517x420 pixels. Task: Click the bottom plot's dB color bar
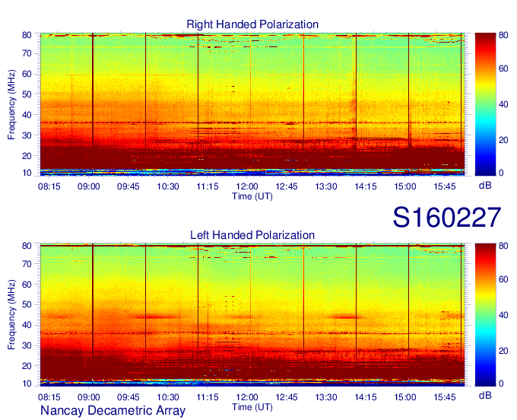tap(485, 315)
